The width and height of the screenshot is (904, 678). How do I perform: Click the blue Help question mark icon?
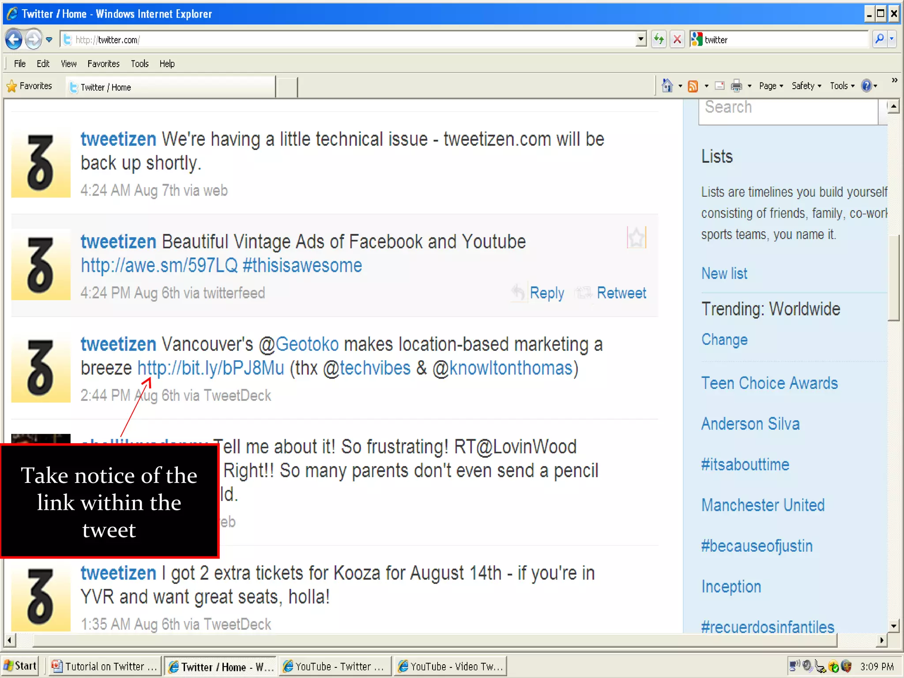(866, 86)
